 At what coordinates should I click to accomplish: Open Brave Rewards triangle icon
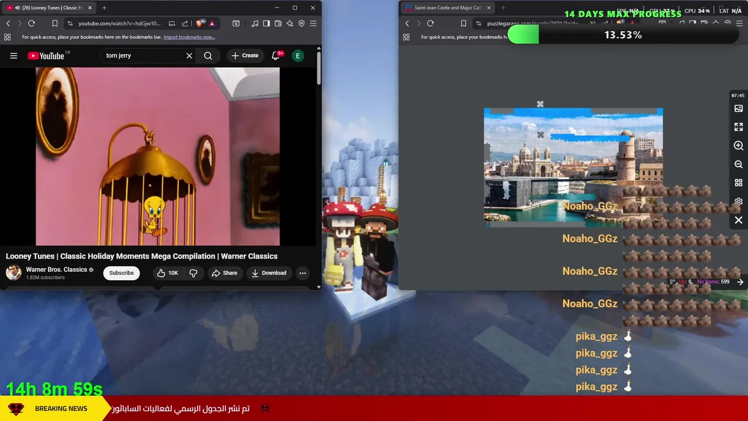(x=212, y=23)
